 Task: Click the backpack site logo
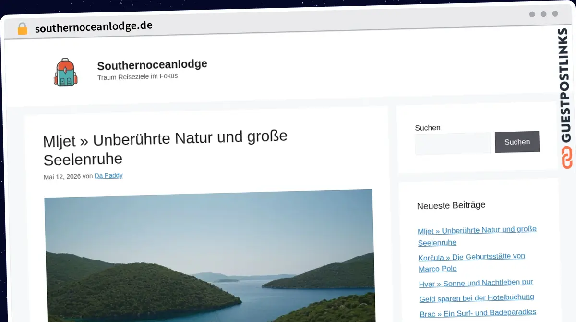(65, 72)
